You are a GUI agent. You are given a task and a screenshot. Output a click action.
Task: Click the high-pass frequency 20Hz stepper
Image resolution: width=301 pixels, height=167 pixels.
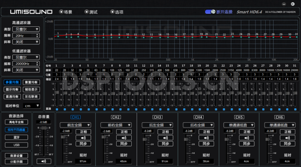37,35
